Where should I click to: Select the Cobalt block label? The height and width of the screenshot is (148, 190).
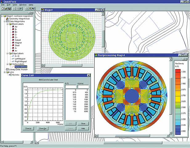coord(18,40)
